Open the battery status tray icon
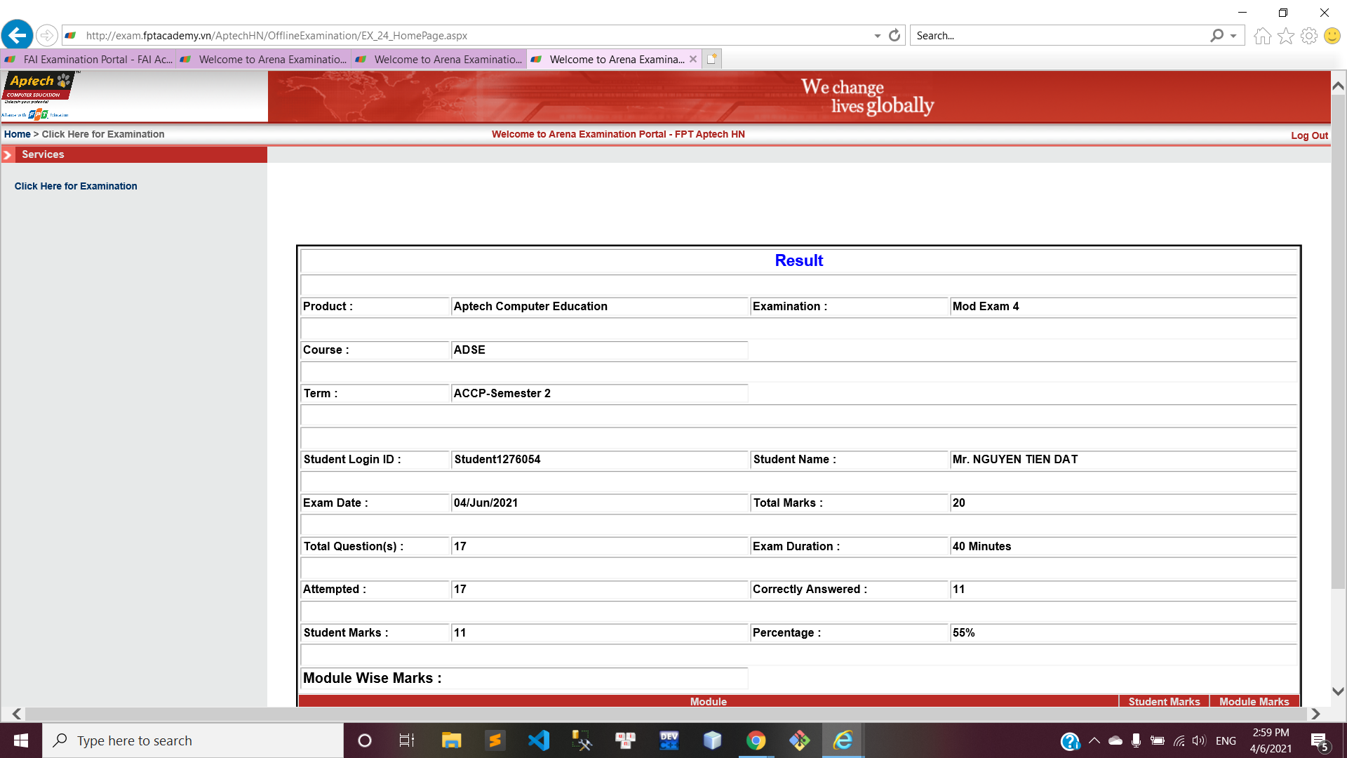This screenshot has width=1347, height=758. [1158, 740]
